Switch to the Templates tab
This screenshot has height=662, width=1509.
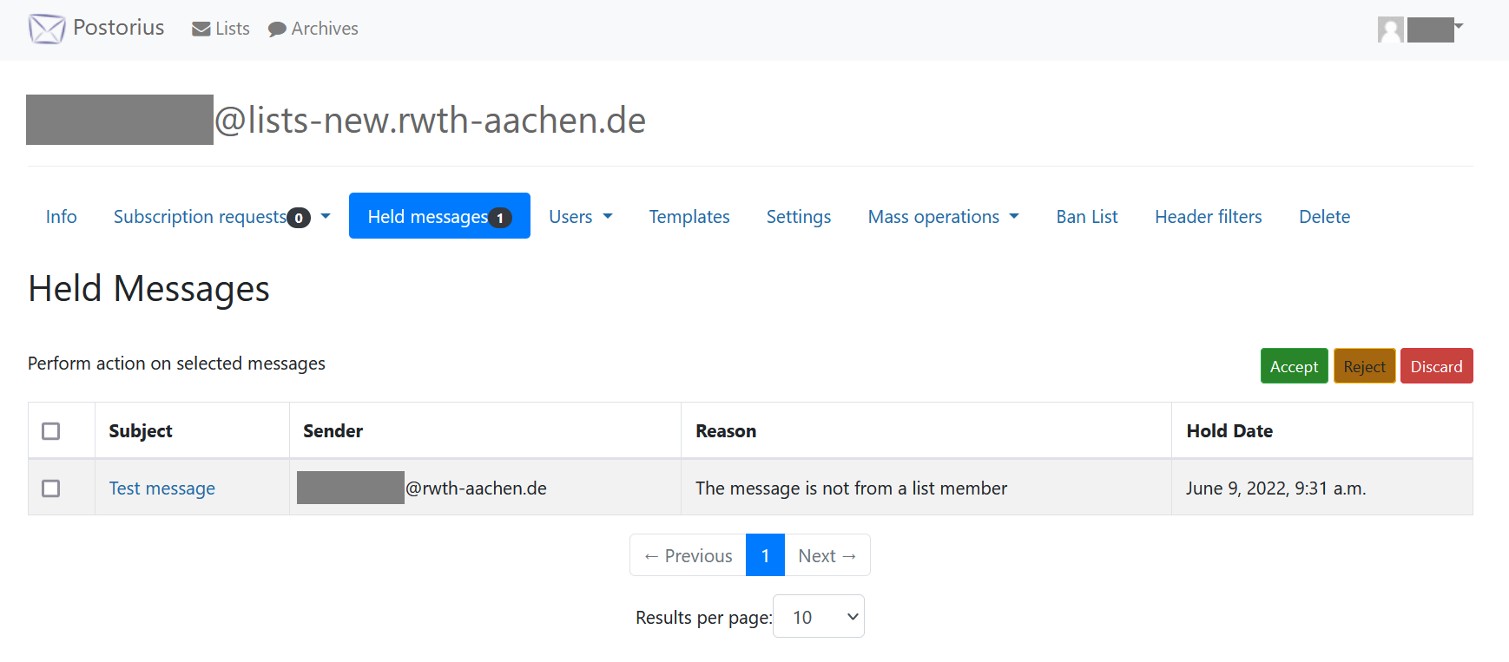pyautogui.click(x=689, y=217)
